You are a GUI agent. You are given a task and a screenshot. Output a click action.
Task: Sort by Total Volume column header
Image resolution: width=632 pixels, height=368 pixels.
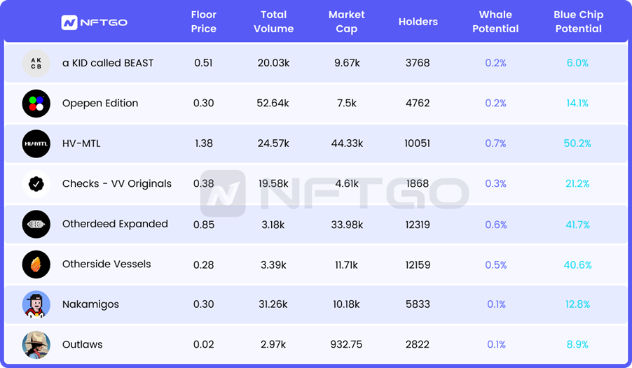pos(274,22)
